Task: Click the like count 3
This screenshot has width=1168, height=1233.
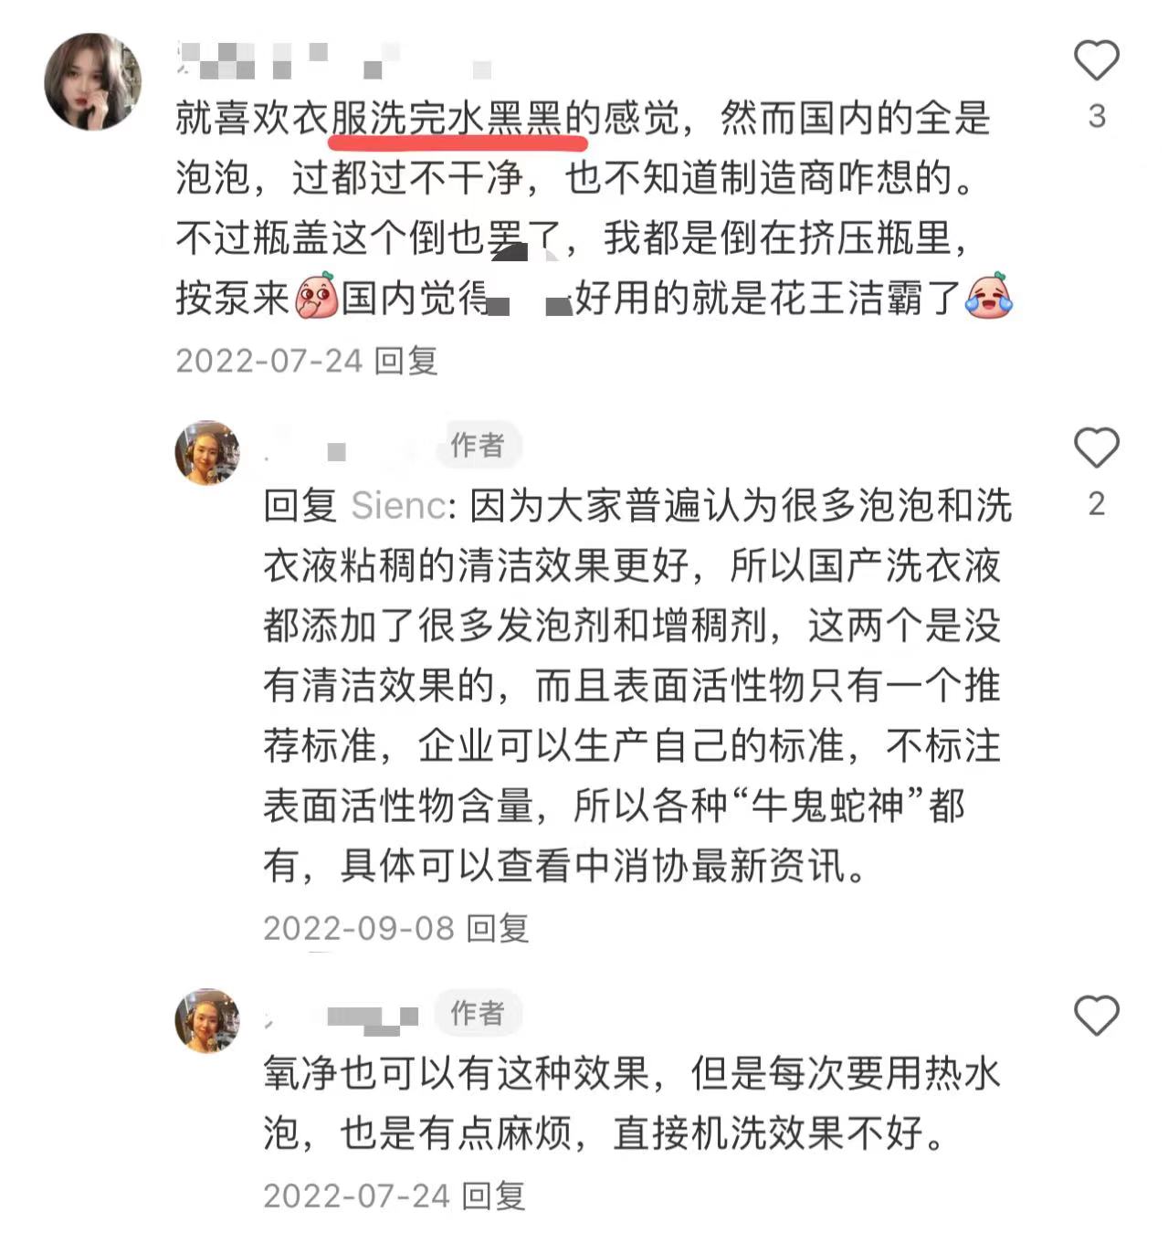Action: pos(1097,116)
